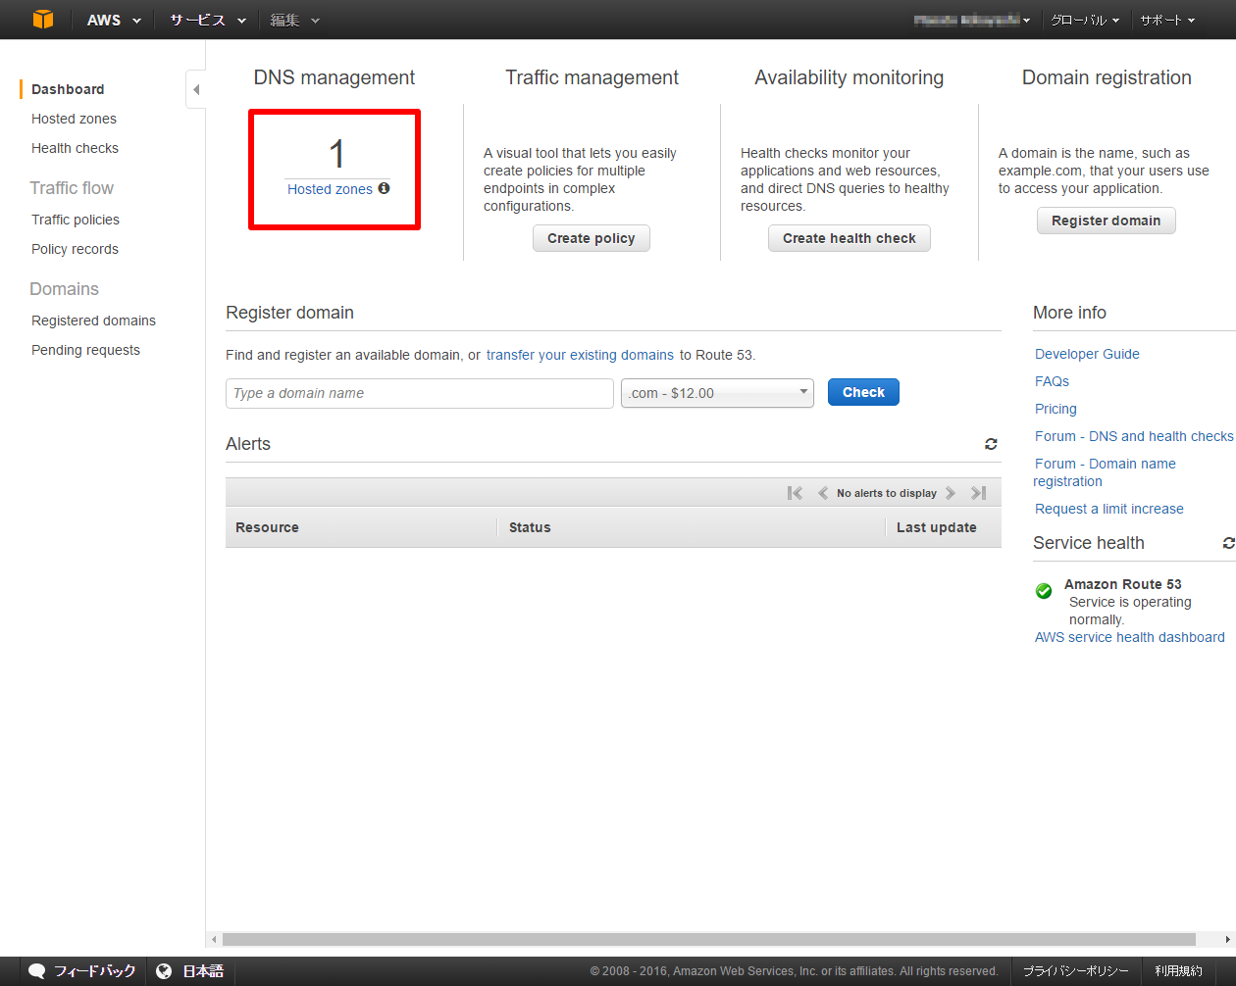Open Policy records in the sidebar
Viewport: 1236px width, 986px height.
[x=75, y=249]
